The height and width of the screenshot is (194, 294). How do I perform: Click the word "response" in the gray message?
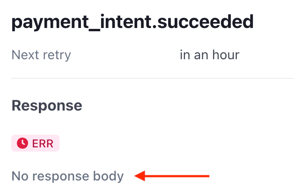point(60,177)
